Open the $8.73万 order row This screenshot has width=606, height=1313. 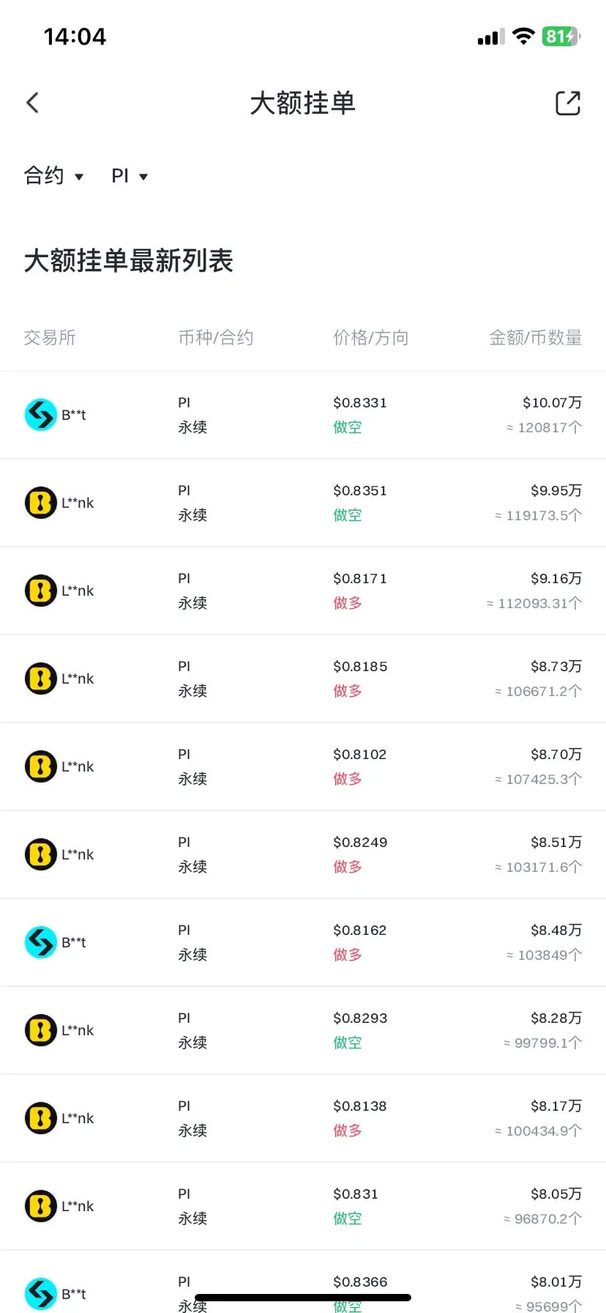click(x=303, y=678)
